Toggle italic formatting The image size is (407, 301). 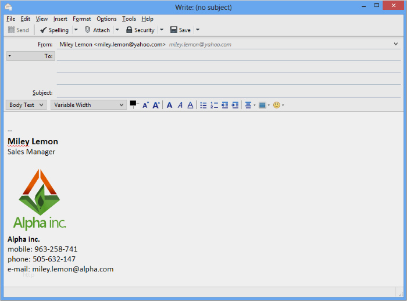(180, 105)
